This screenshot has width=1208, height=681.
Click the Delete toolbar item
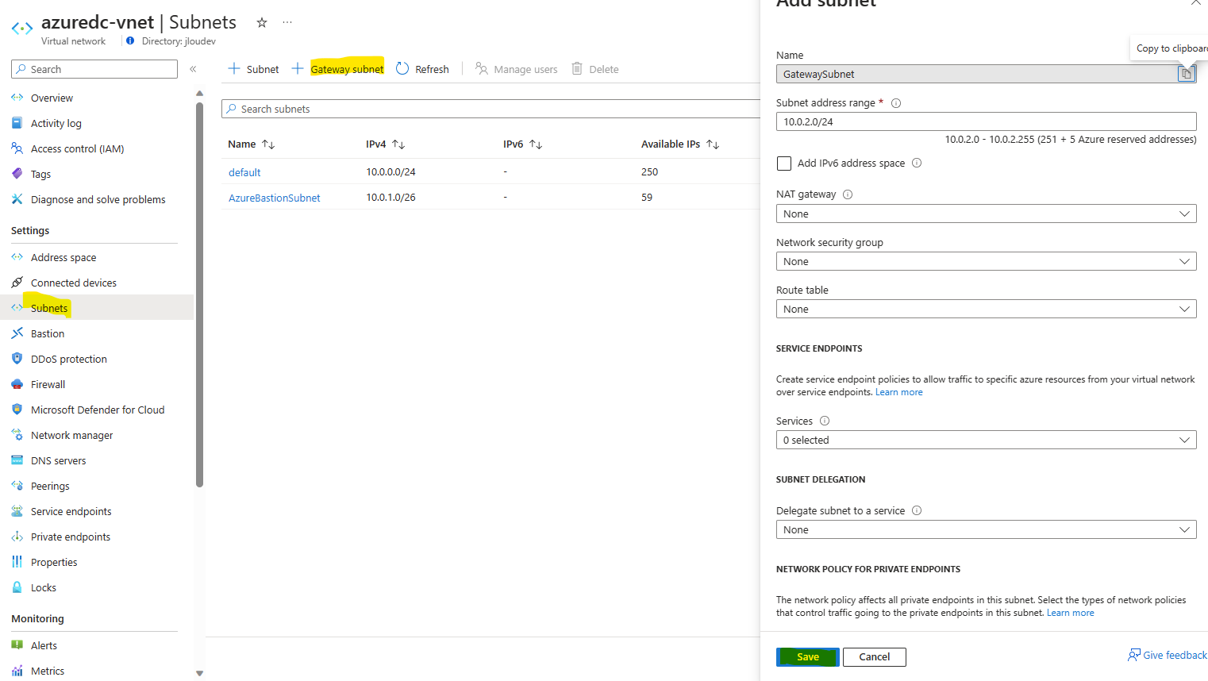[x=595, y=69]
